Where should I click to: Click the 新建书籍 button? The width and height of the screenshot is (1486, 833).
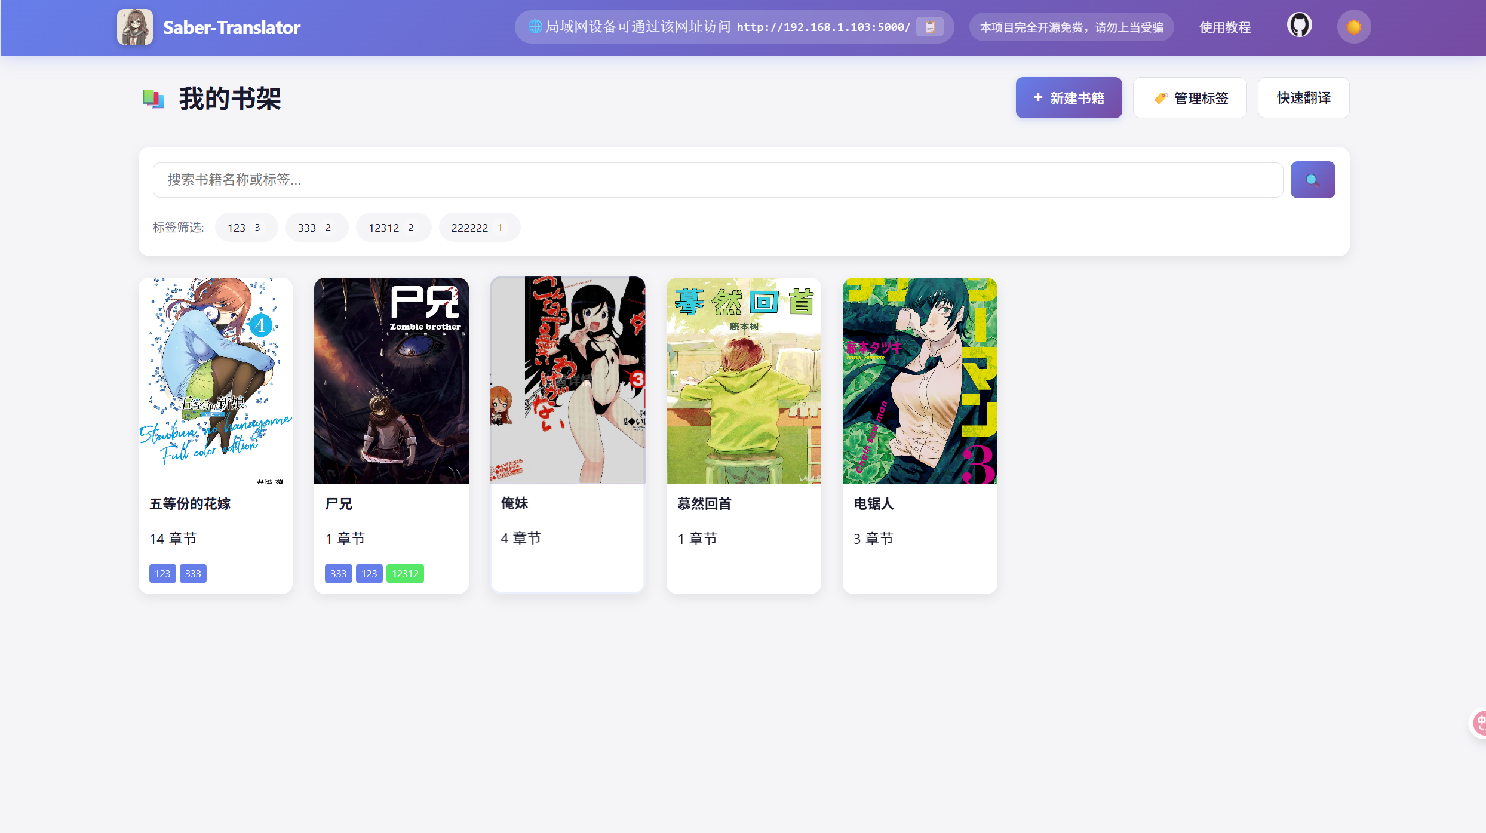[x=1069, y=98]
